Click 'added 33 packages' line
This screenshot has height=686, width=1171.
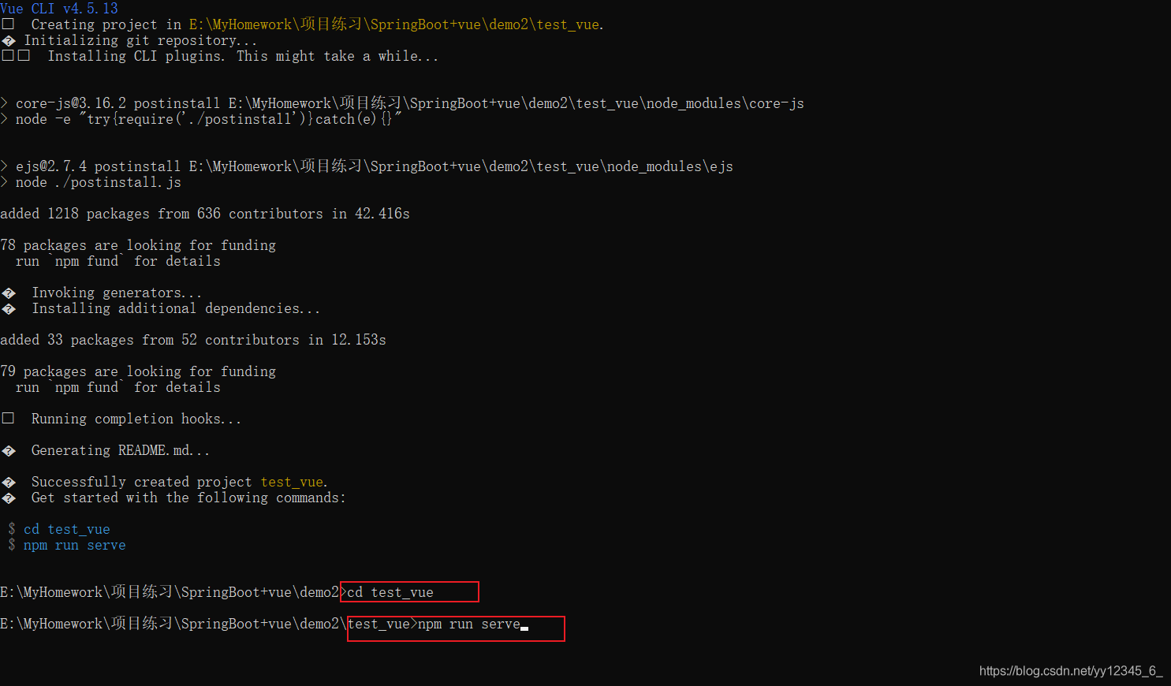[x=193, y=340]
